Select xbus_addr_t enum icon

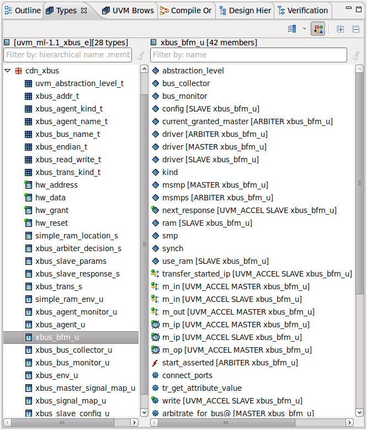pyautogui.click(x=28, y=96)
